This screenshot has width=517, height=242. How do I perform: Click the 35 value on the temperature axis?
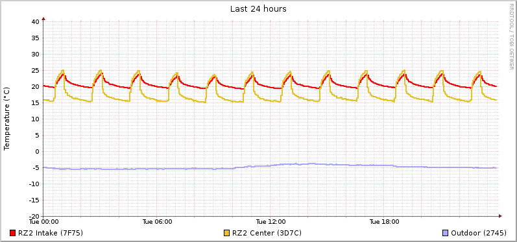[x=36, y=38]
